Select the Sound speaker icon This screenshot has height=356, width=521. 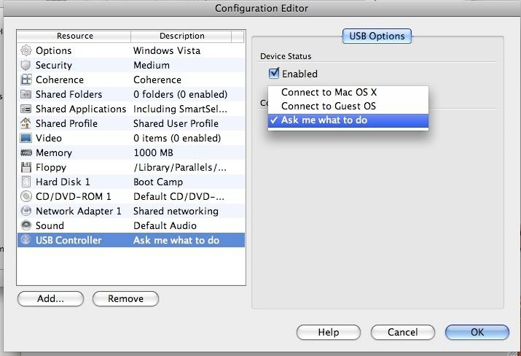tap(26, 225)
